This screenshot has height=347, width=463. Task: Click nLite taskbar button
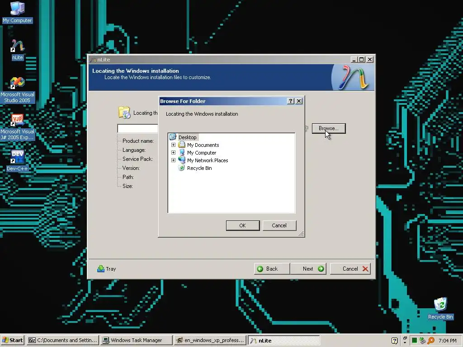(283, 340)
